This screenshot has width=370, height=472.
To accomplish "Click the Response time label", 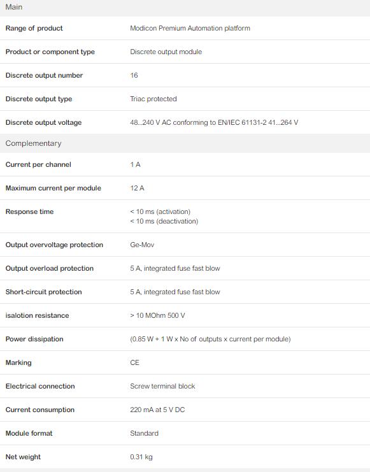I will (x=29, y=211).
